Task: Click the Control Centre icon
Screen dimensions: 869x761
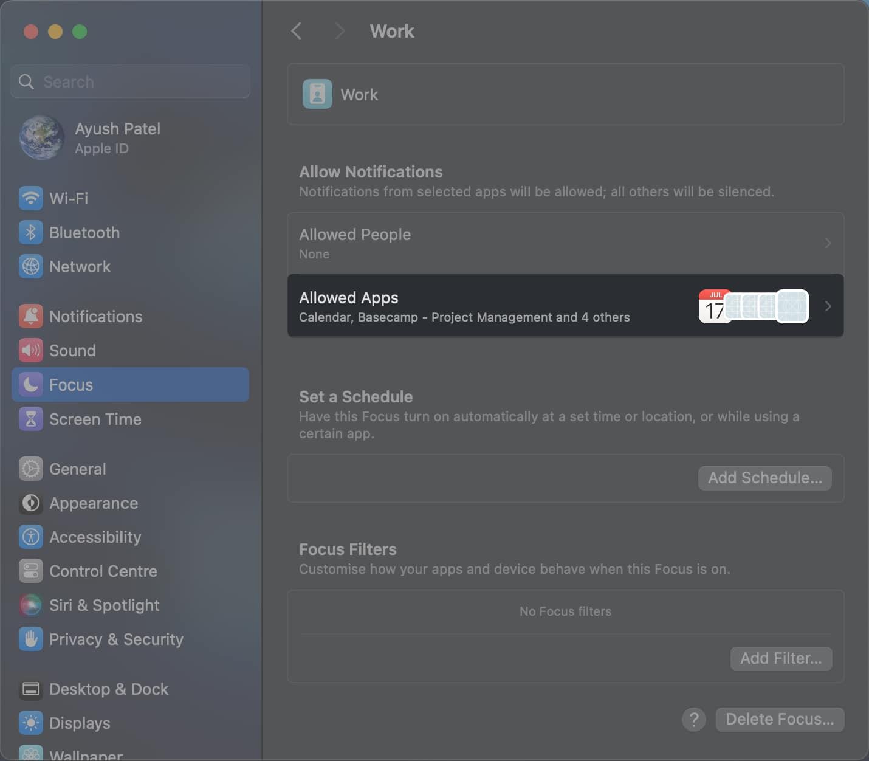Action: (x=30, y=571)
